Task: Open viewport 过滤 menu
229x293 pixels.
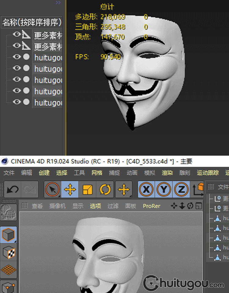Action: click(113, 206)
